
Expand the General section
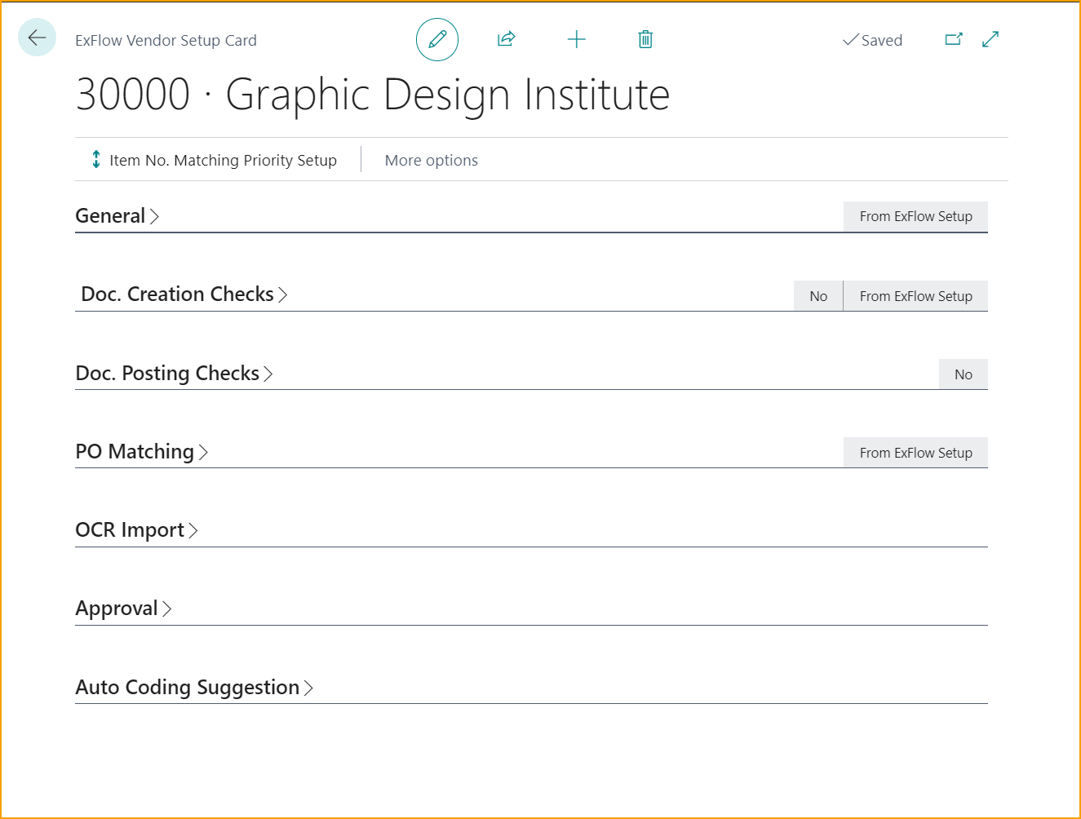pyautogui.click(x=117, y=215)
